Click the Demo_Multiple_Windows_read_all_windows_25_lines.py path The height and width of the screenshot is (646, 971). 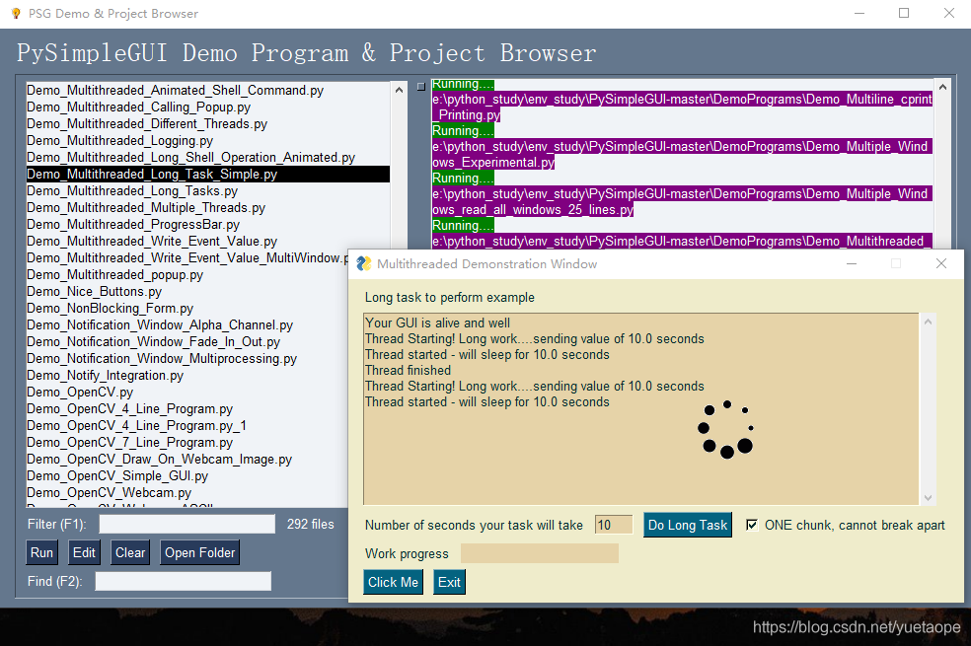[x=681, y=202]
